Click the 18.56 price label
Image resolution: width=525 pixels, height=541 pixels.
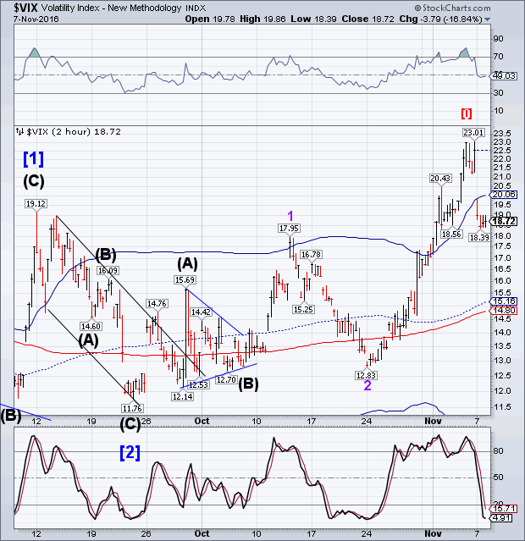(x=451, y=234)
